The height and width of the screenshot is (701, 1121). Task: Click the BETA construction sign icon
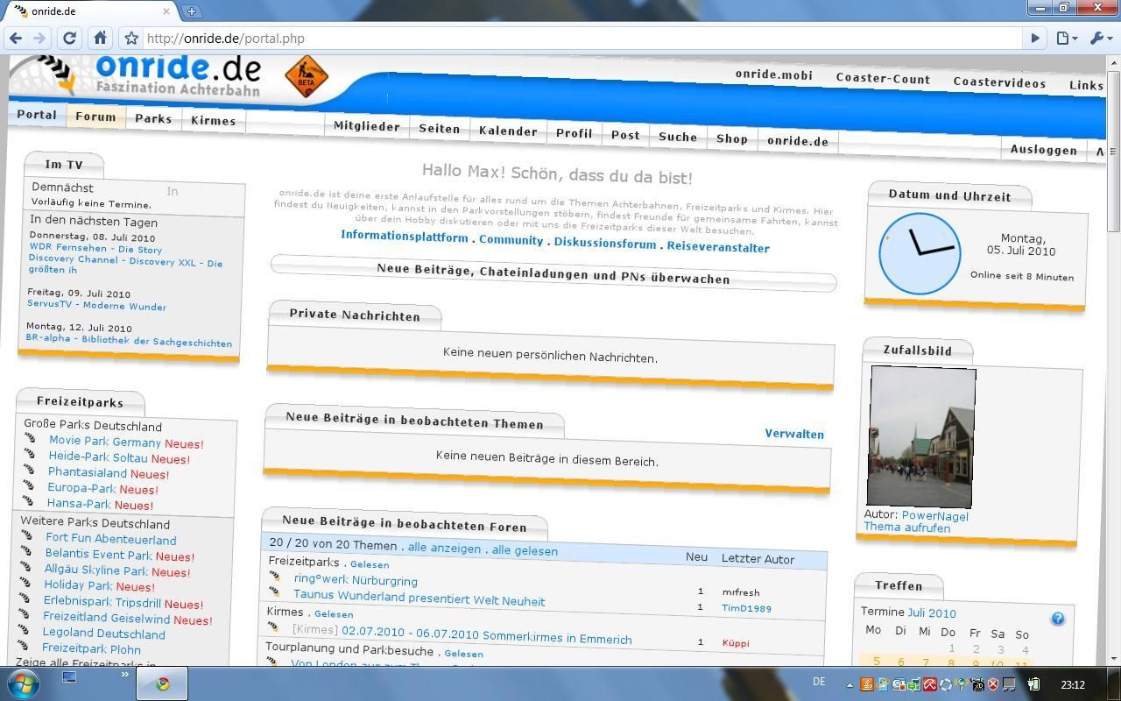click(x=307, y=77)
